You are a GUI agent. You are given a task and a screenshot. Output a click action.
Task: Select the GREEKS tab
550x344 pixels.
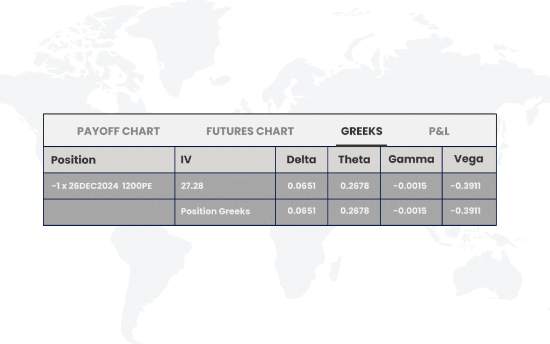tap(361, 131)
